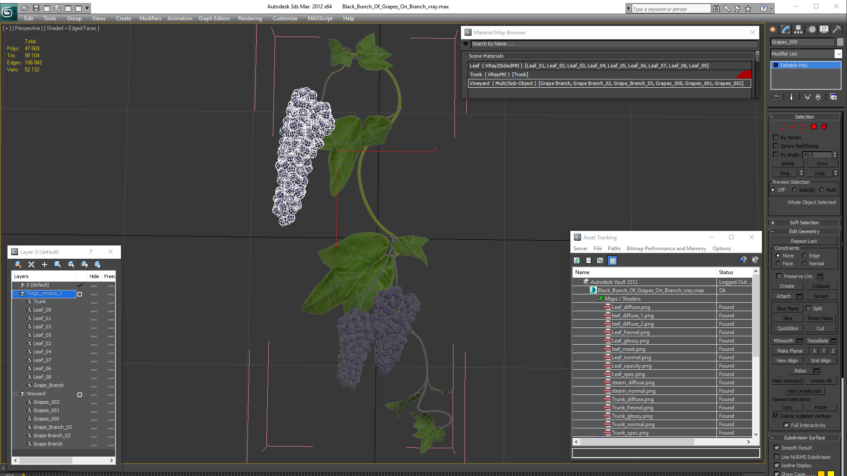This screenshot has height=476, width=847.
Task: Hide or unhide all layers icon
Action: pyautogui.click(x=84, y=264)
